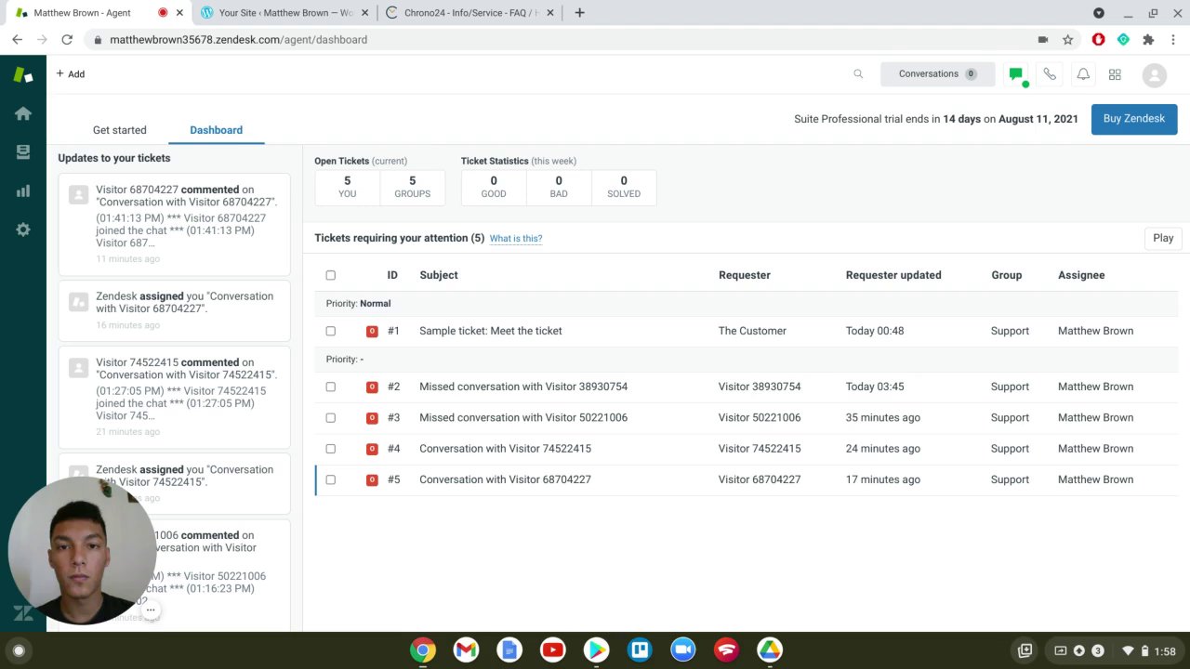Image resolution: width=1190 pixels, height=669 pixels.
Task: Open the Zendesk Home icon in sidebar
Action: (23, 113)
